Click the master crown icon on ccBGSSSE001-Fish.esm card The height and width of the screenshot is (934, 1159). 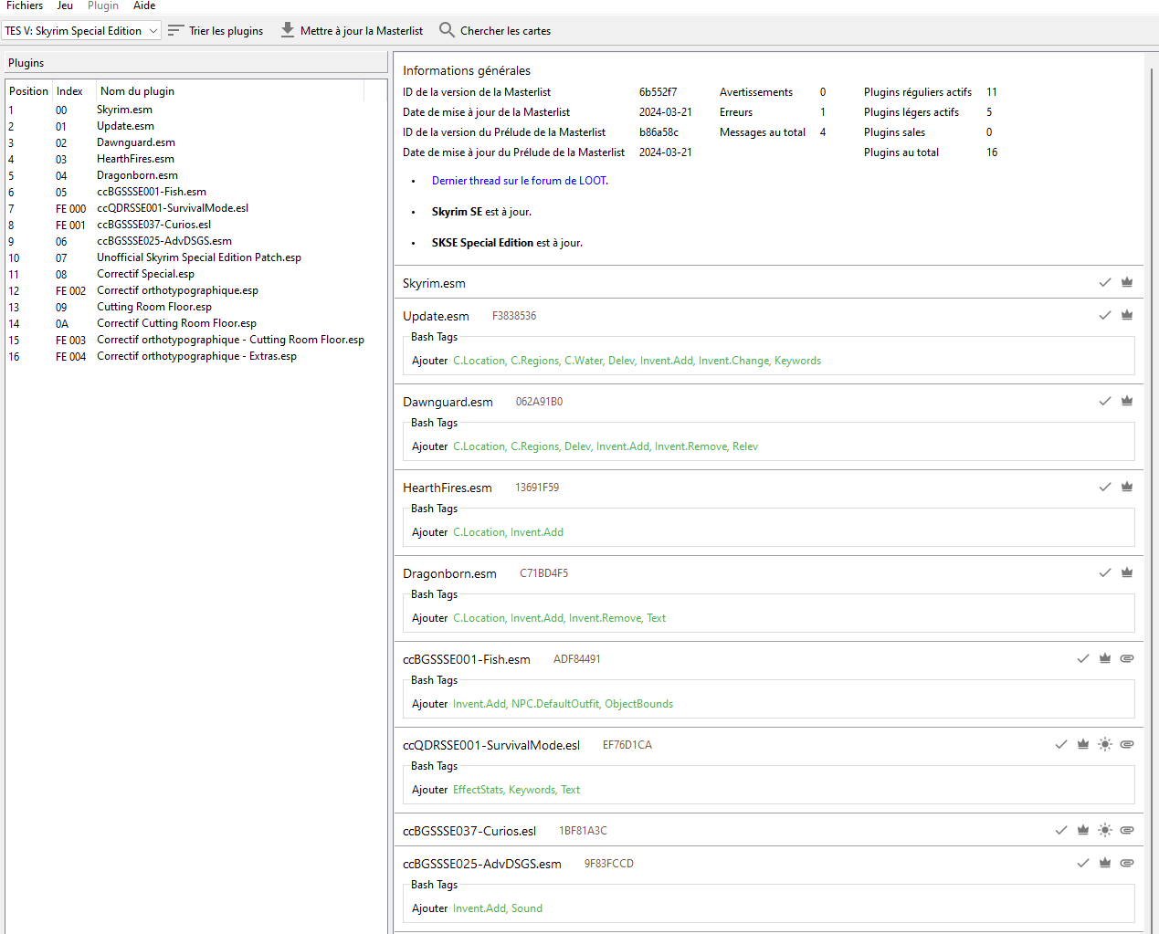(x=1105, y=658)
